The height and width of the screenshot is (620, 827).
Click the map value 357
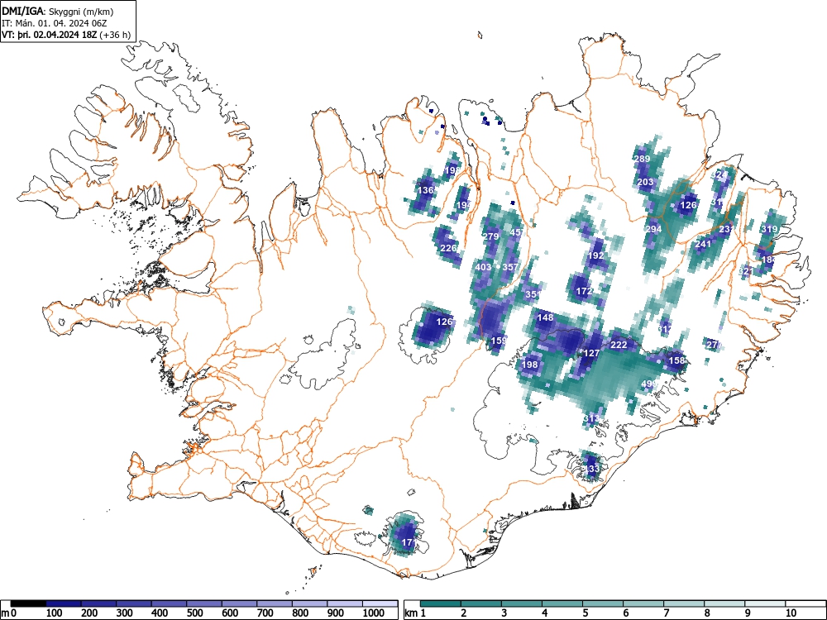[510, 267]
